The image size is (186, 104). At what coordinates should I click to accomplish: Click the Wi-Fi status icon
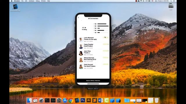coord(141,1)
